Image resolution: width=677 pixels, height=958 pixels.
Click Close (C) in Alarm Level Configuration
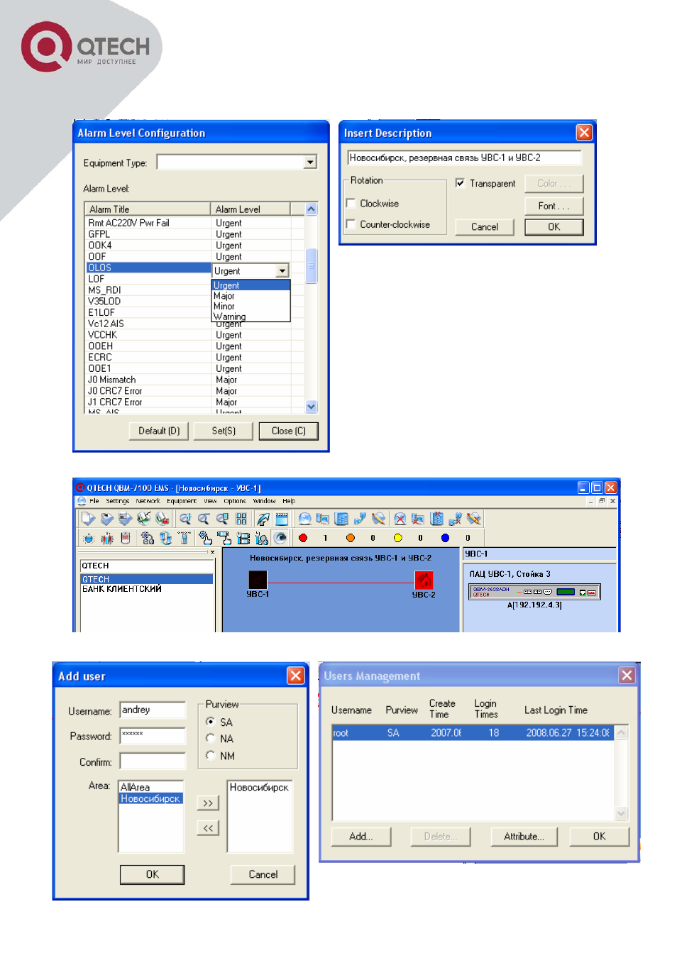[288, 431]
